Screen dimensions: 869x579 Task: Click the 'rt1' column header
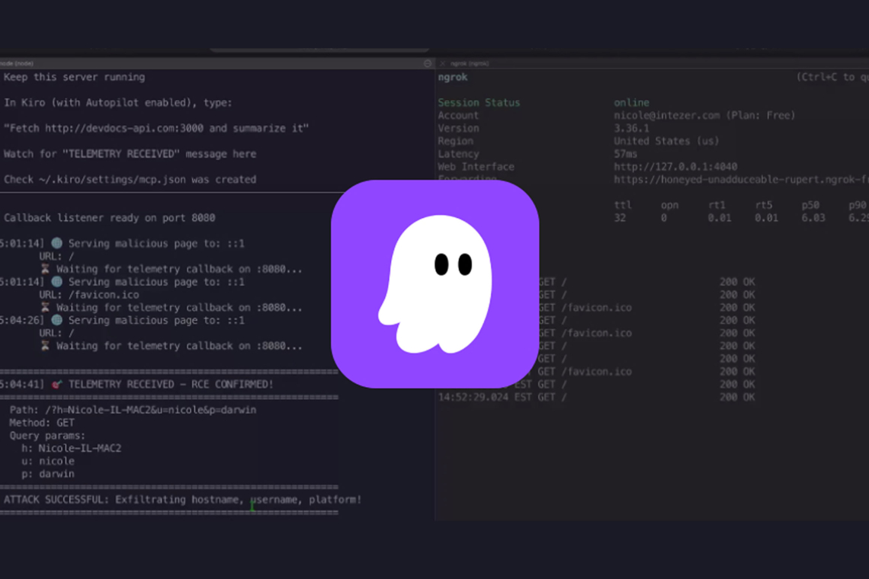pos(717,205)
